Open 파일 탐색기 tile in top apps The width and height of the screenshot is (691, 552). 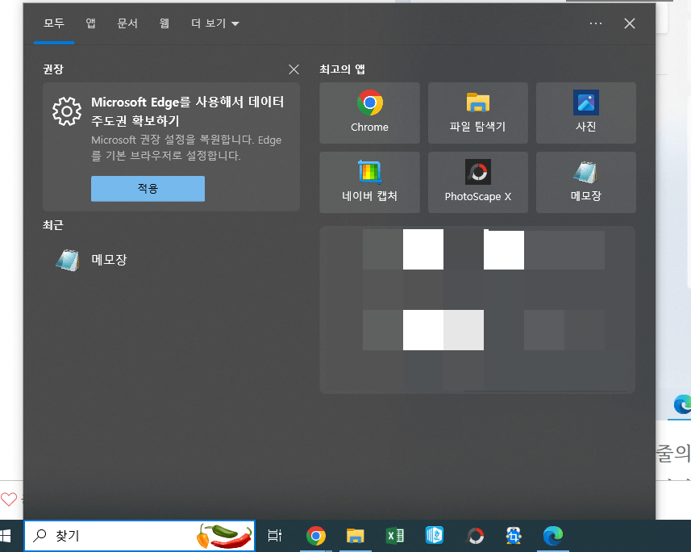tap(477, 113)
